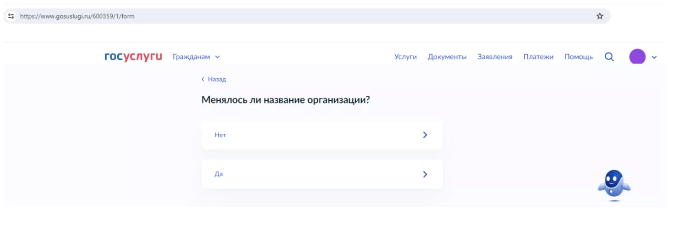Viewport: 679px width, 235px height.
Task: Click the arrow icon on the Да card
Action: 425,174
